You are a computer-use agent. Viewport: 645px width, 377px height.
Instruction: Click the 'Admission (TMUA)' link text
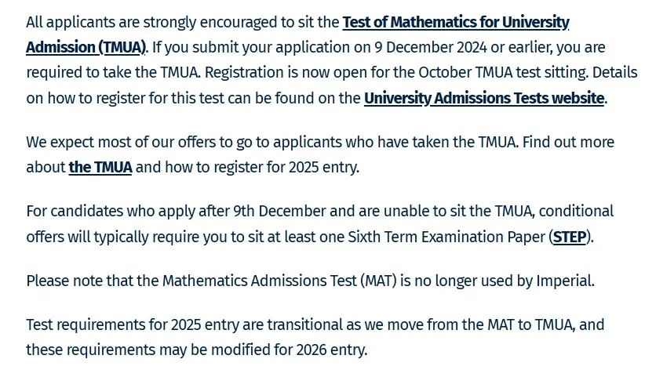86,48
